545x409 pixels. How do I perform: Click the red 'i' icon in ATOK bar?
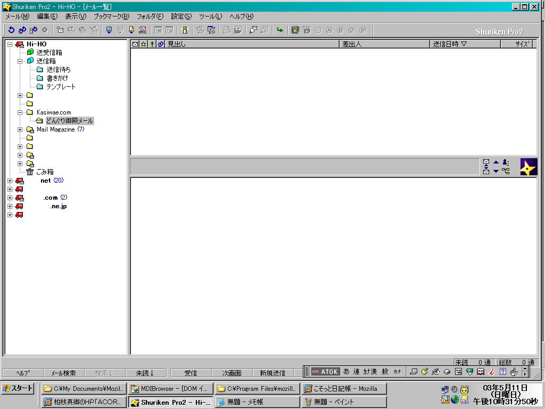[491, 372]
